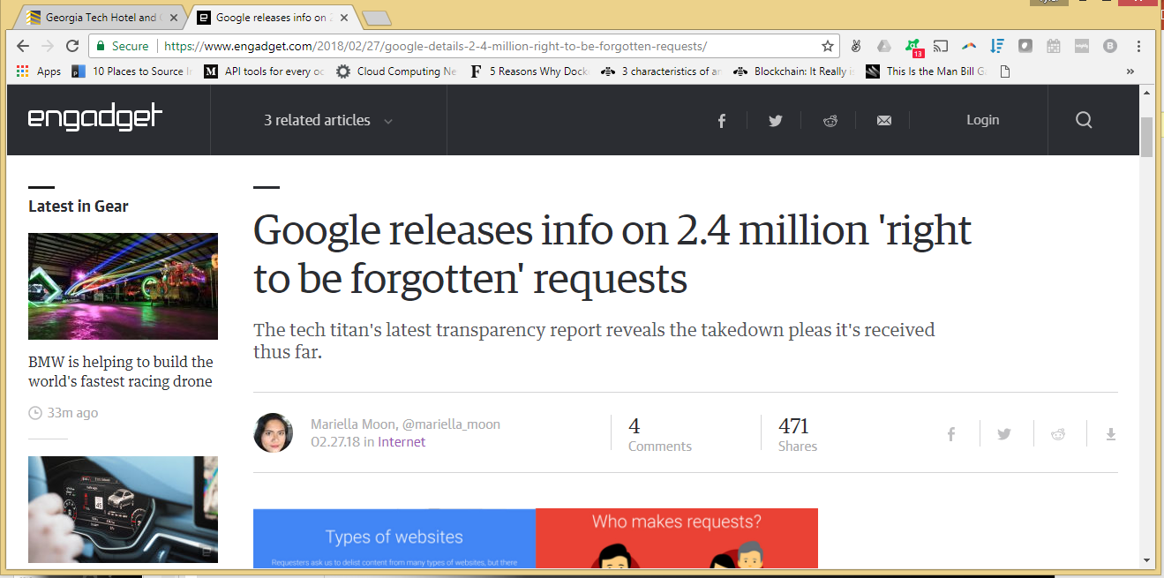
Task: Click the Engadget logo
Action: pyautogui.click(x=95, y=118)
